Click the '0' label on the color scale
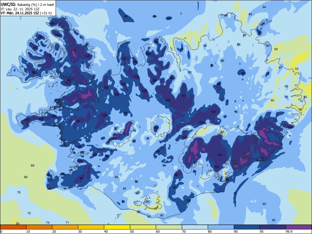The image size is (312, 234). [1, 232]
